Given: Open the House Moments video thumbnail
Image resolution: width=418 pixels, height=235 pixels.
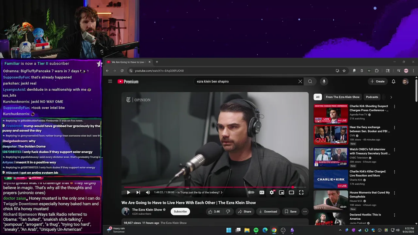Looking at the screenshot, I should click(x=331, y=200).
